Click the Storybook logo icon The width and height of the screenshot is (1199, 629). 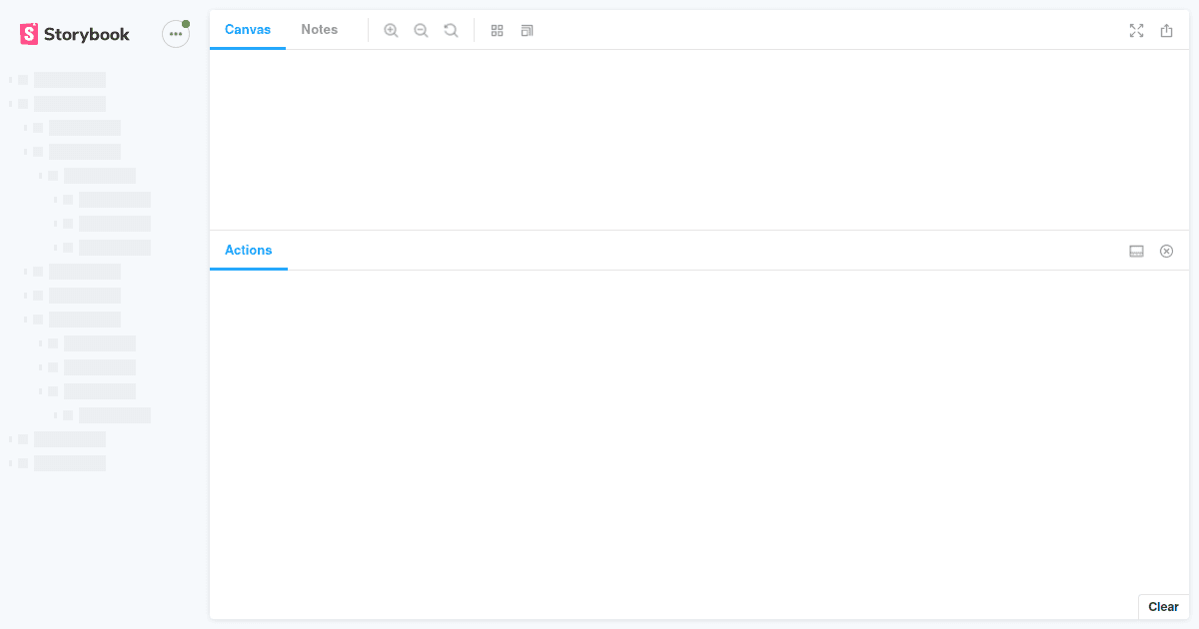(28, 33)
